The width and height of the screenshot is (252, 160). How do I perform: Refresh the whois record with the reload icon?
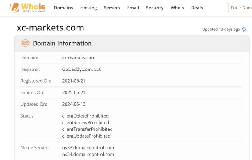pos(244,29)
